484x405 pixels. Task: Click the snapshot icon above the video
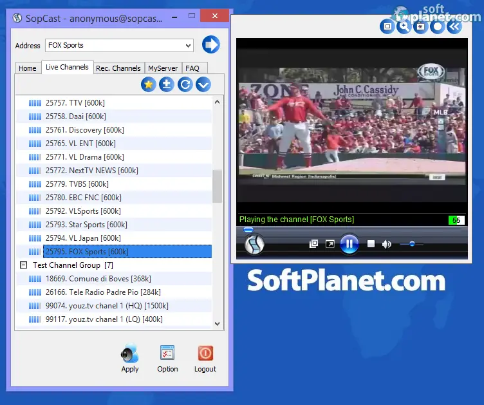pyautogui.click(x=420, y=26)
